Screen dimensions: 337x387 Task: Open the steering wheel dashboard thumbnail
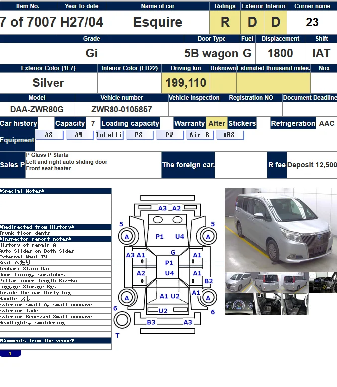point(323,283)
